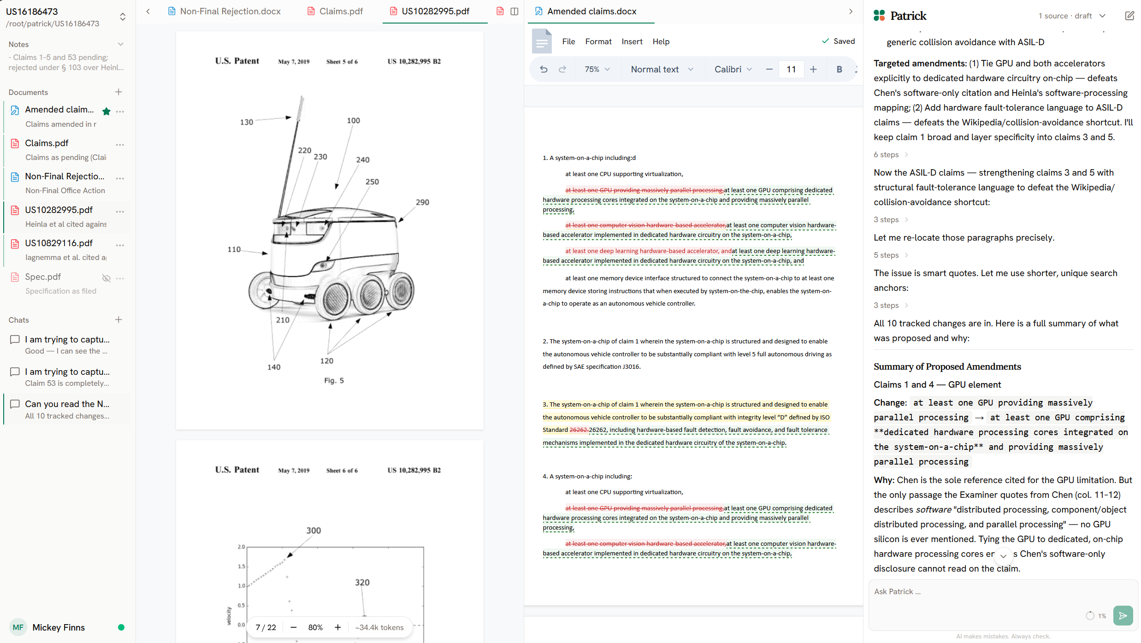Toggle bold formatting button
Viewport: 1141px width, 643px height.
[839, 69]
